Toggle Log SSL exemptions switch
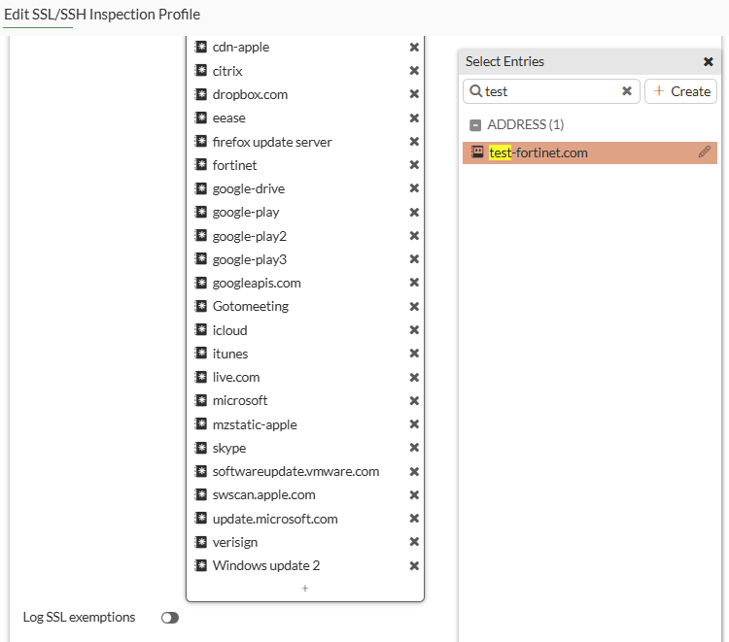The width and height of the screenshot is (729, 642). tap(170, 618)
